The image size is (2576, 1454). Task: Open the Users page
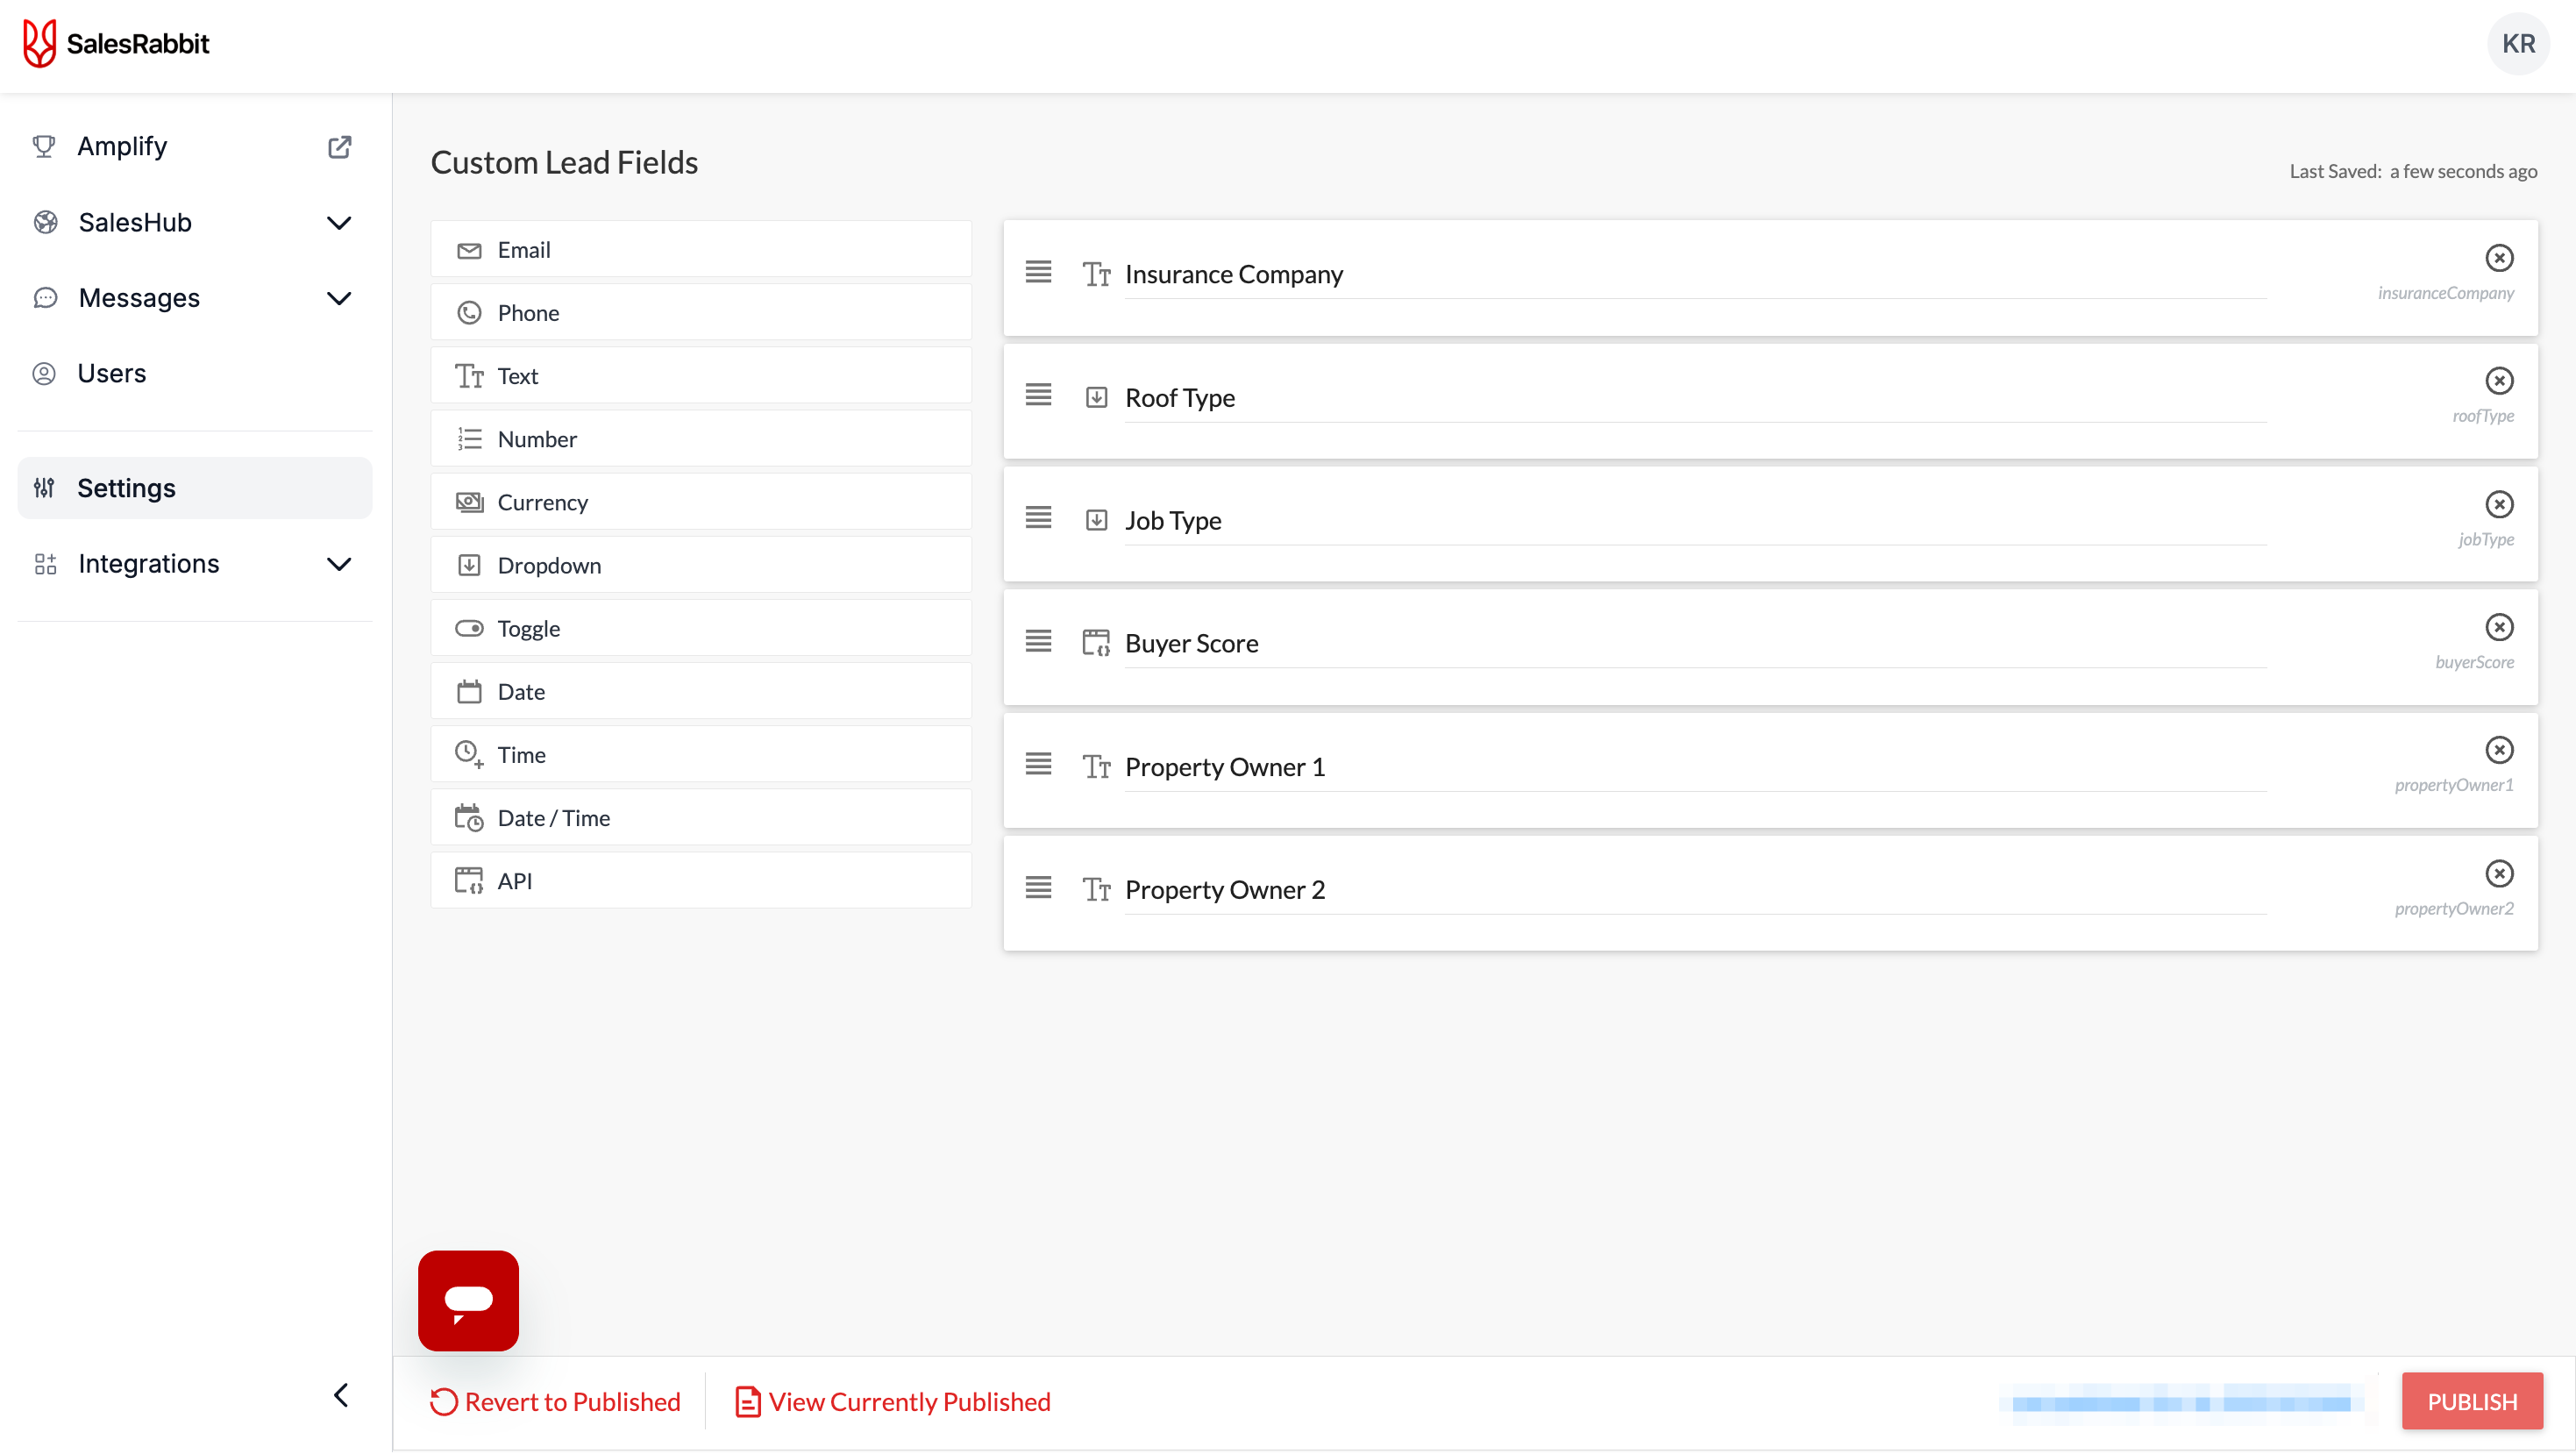tap(112, 373)
